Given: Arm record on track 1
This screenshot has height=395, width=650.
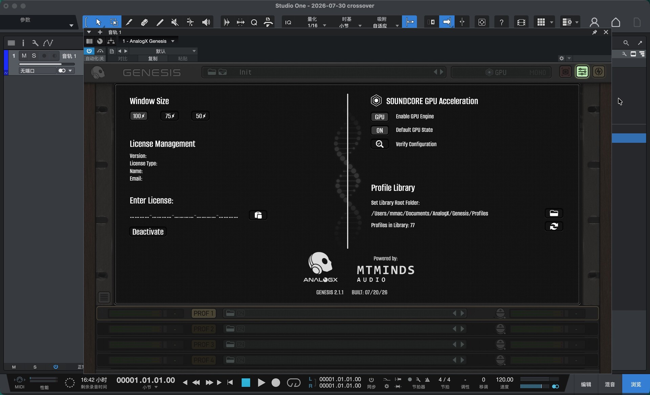Looking at the screenshot, I should (44, 56).
